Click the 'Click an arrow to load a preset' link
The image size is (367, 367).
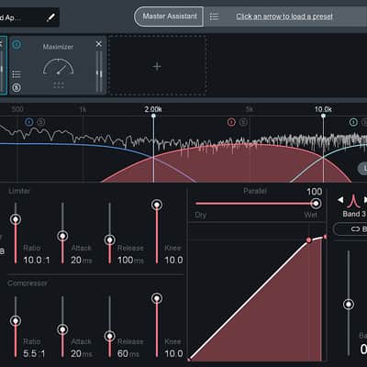[284, 17]
